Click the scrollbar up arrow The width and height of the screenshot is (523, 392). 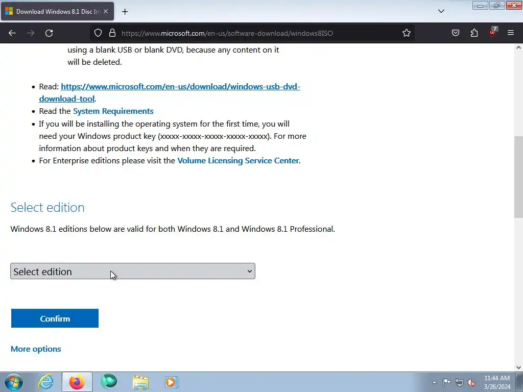click(518, 47)
